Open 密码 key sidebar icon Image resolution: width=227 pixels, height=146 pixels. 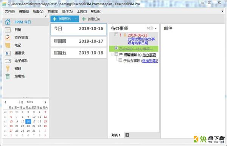[x=8, y=68]
